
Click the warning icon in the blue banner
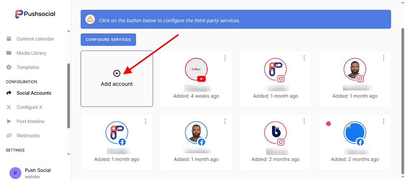point(91,19)
